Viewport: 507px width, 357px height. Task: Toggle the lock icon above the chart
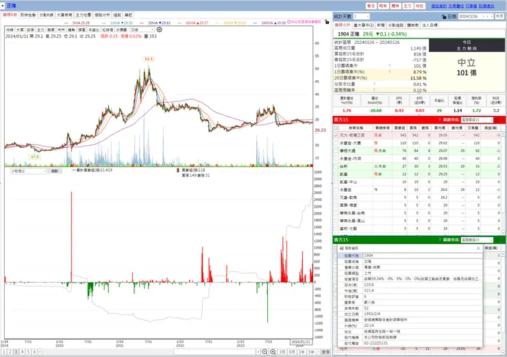327,22
